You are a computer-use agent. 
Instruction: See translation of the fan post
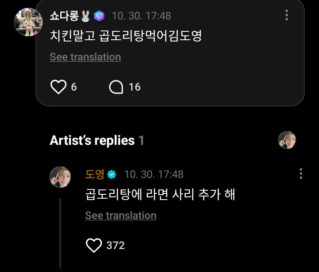[85, 57]
